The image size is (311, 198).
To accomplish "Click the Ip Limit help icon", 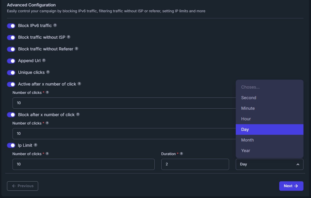I will [x=36, y=145].
